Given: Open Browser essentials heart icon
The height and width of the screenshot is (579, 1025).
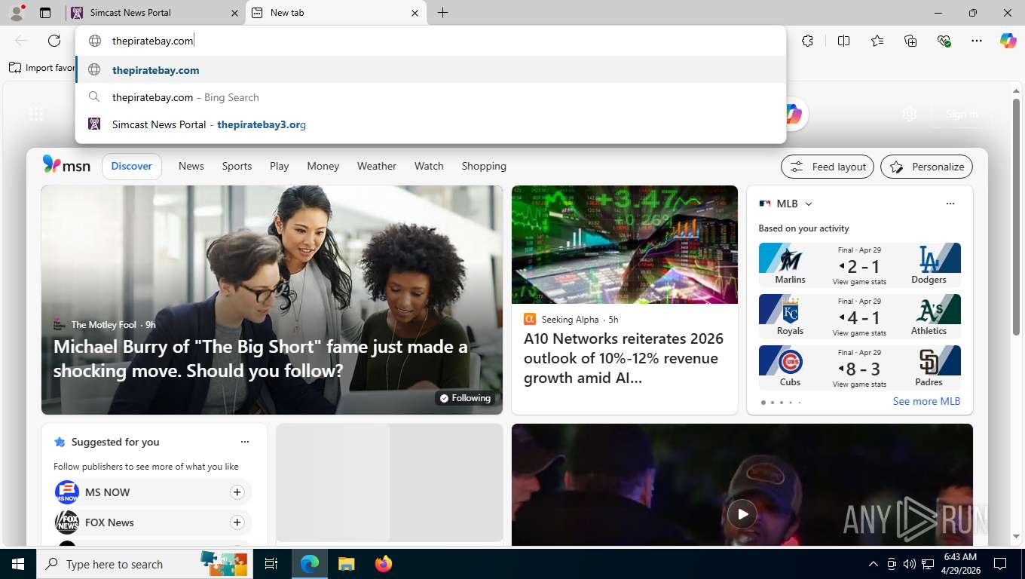Looking at the screenshot, I should coord(944,41).
